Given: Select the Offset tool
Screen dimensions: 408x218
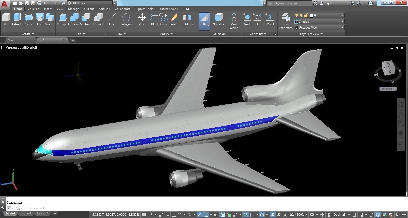Looking at the screenshot, I should point(154,20).
